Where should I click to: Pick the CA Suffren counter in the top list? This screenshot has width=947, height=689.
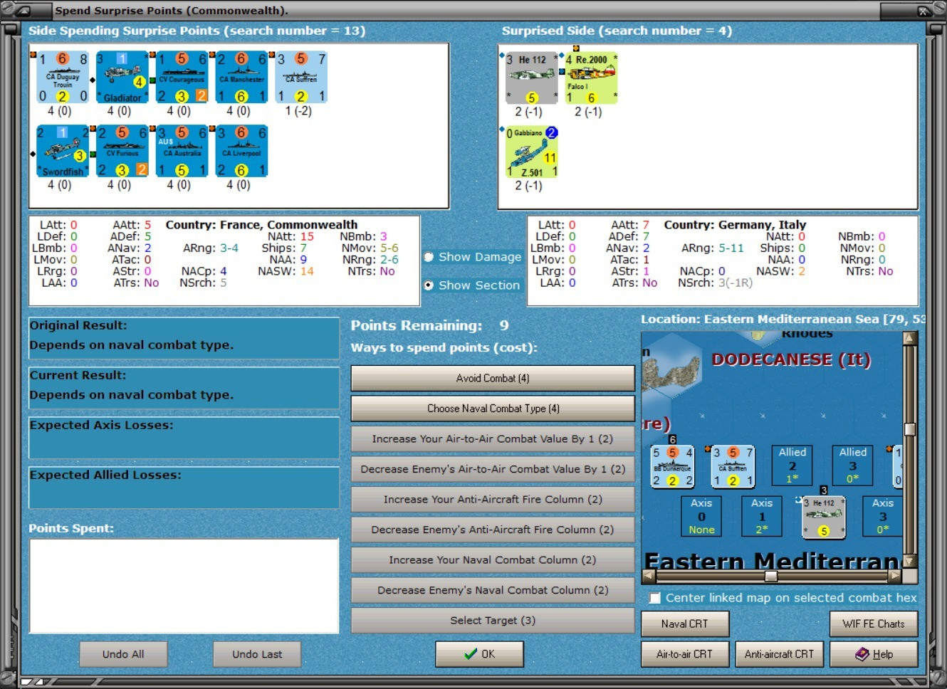(x=301, y=77)
